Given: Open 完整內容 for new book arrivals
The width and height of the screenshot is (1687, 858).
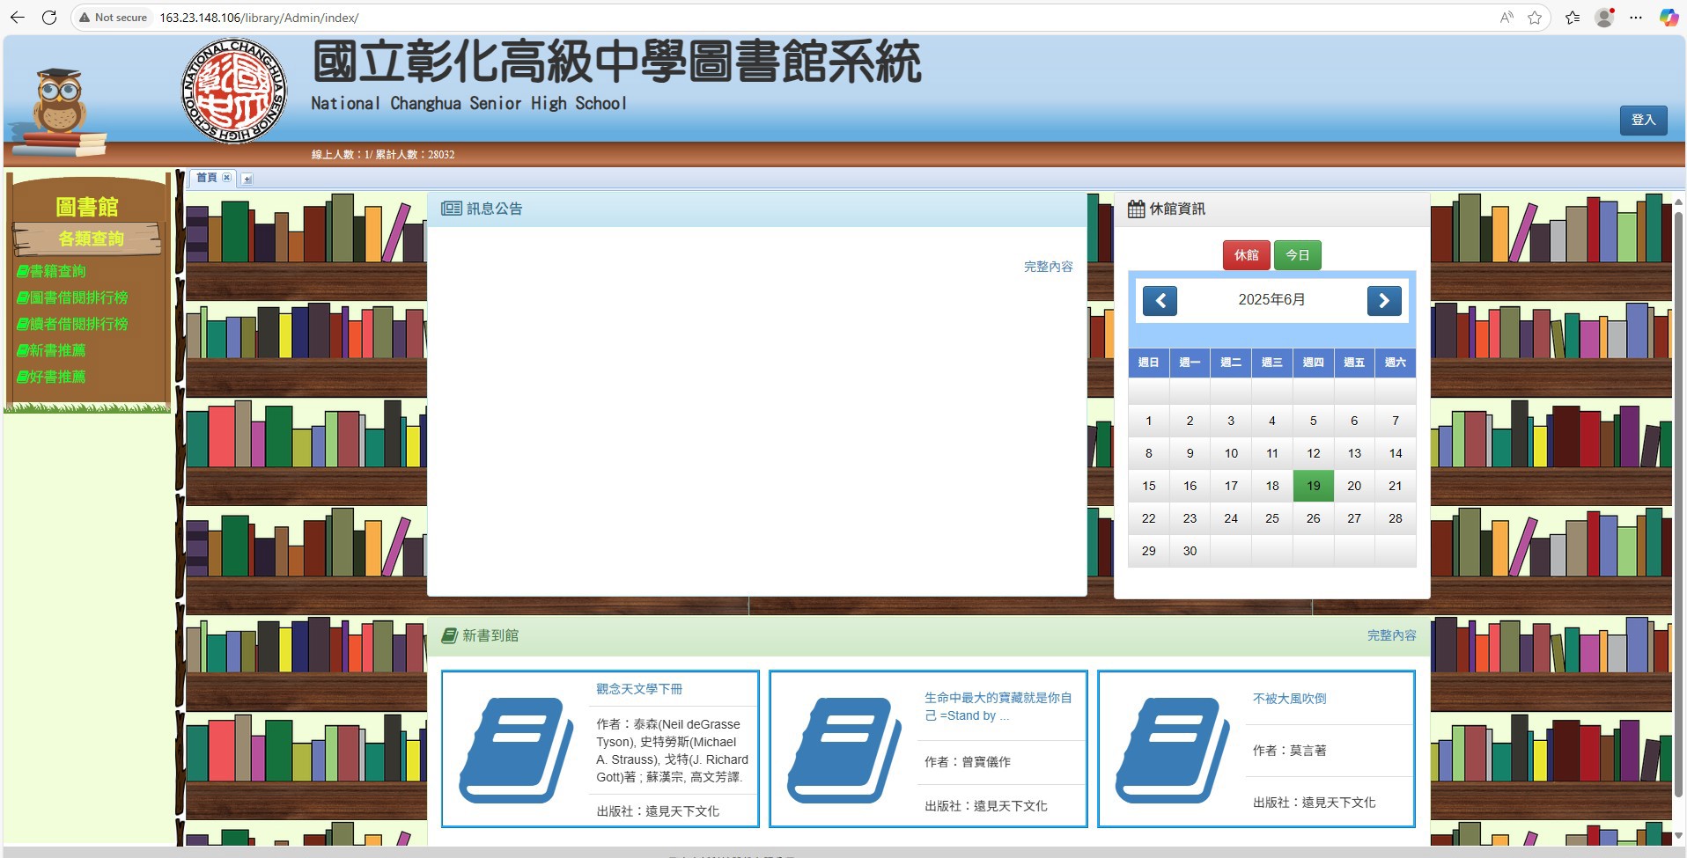Looking at the screenshot, I should [x=1391, y=634].
